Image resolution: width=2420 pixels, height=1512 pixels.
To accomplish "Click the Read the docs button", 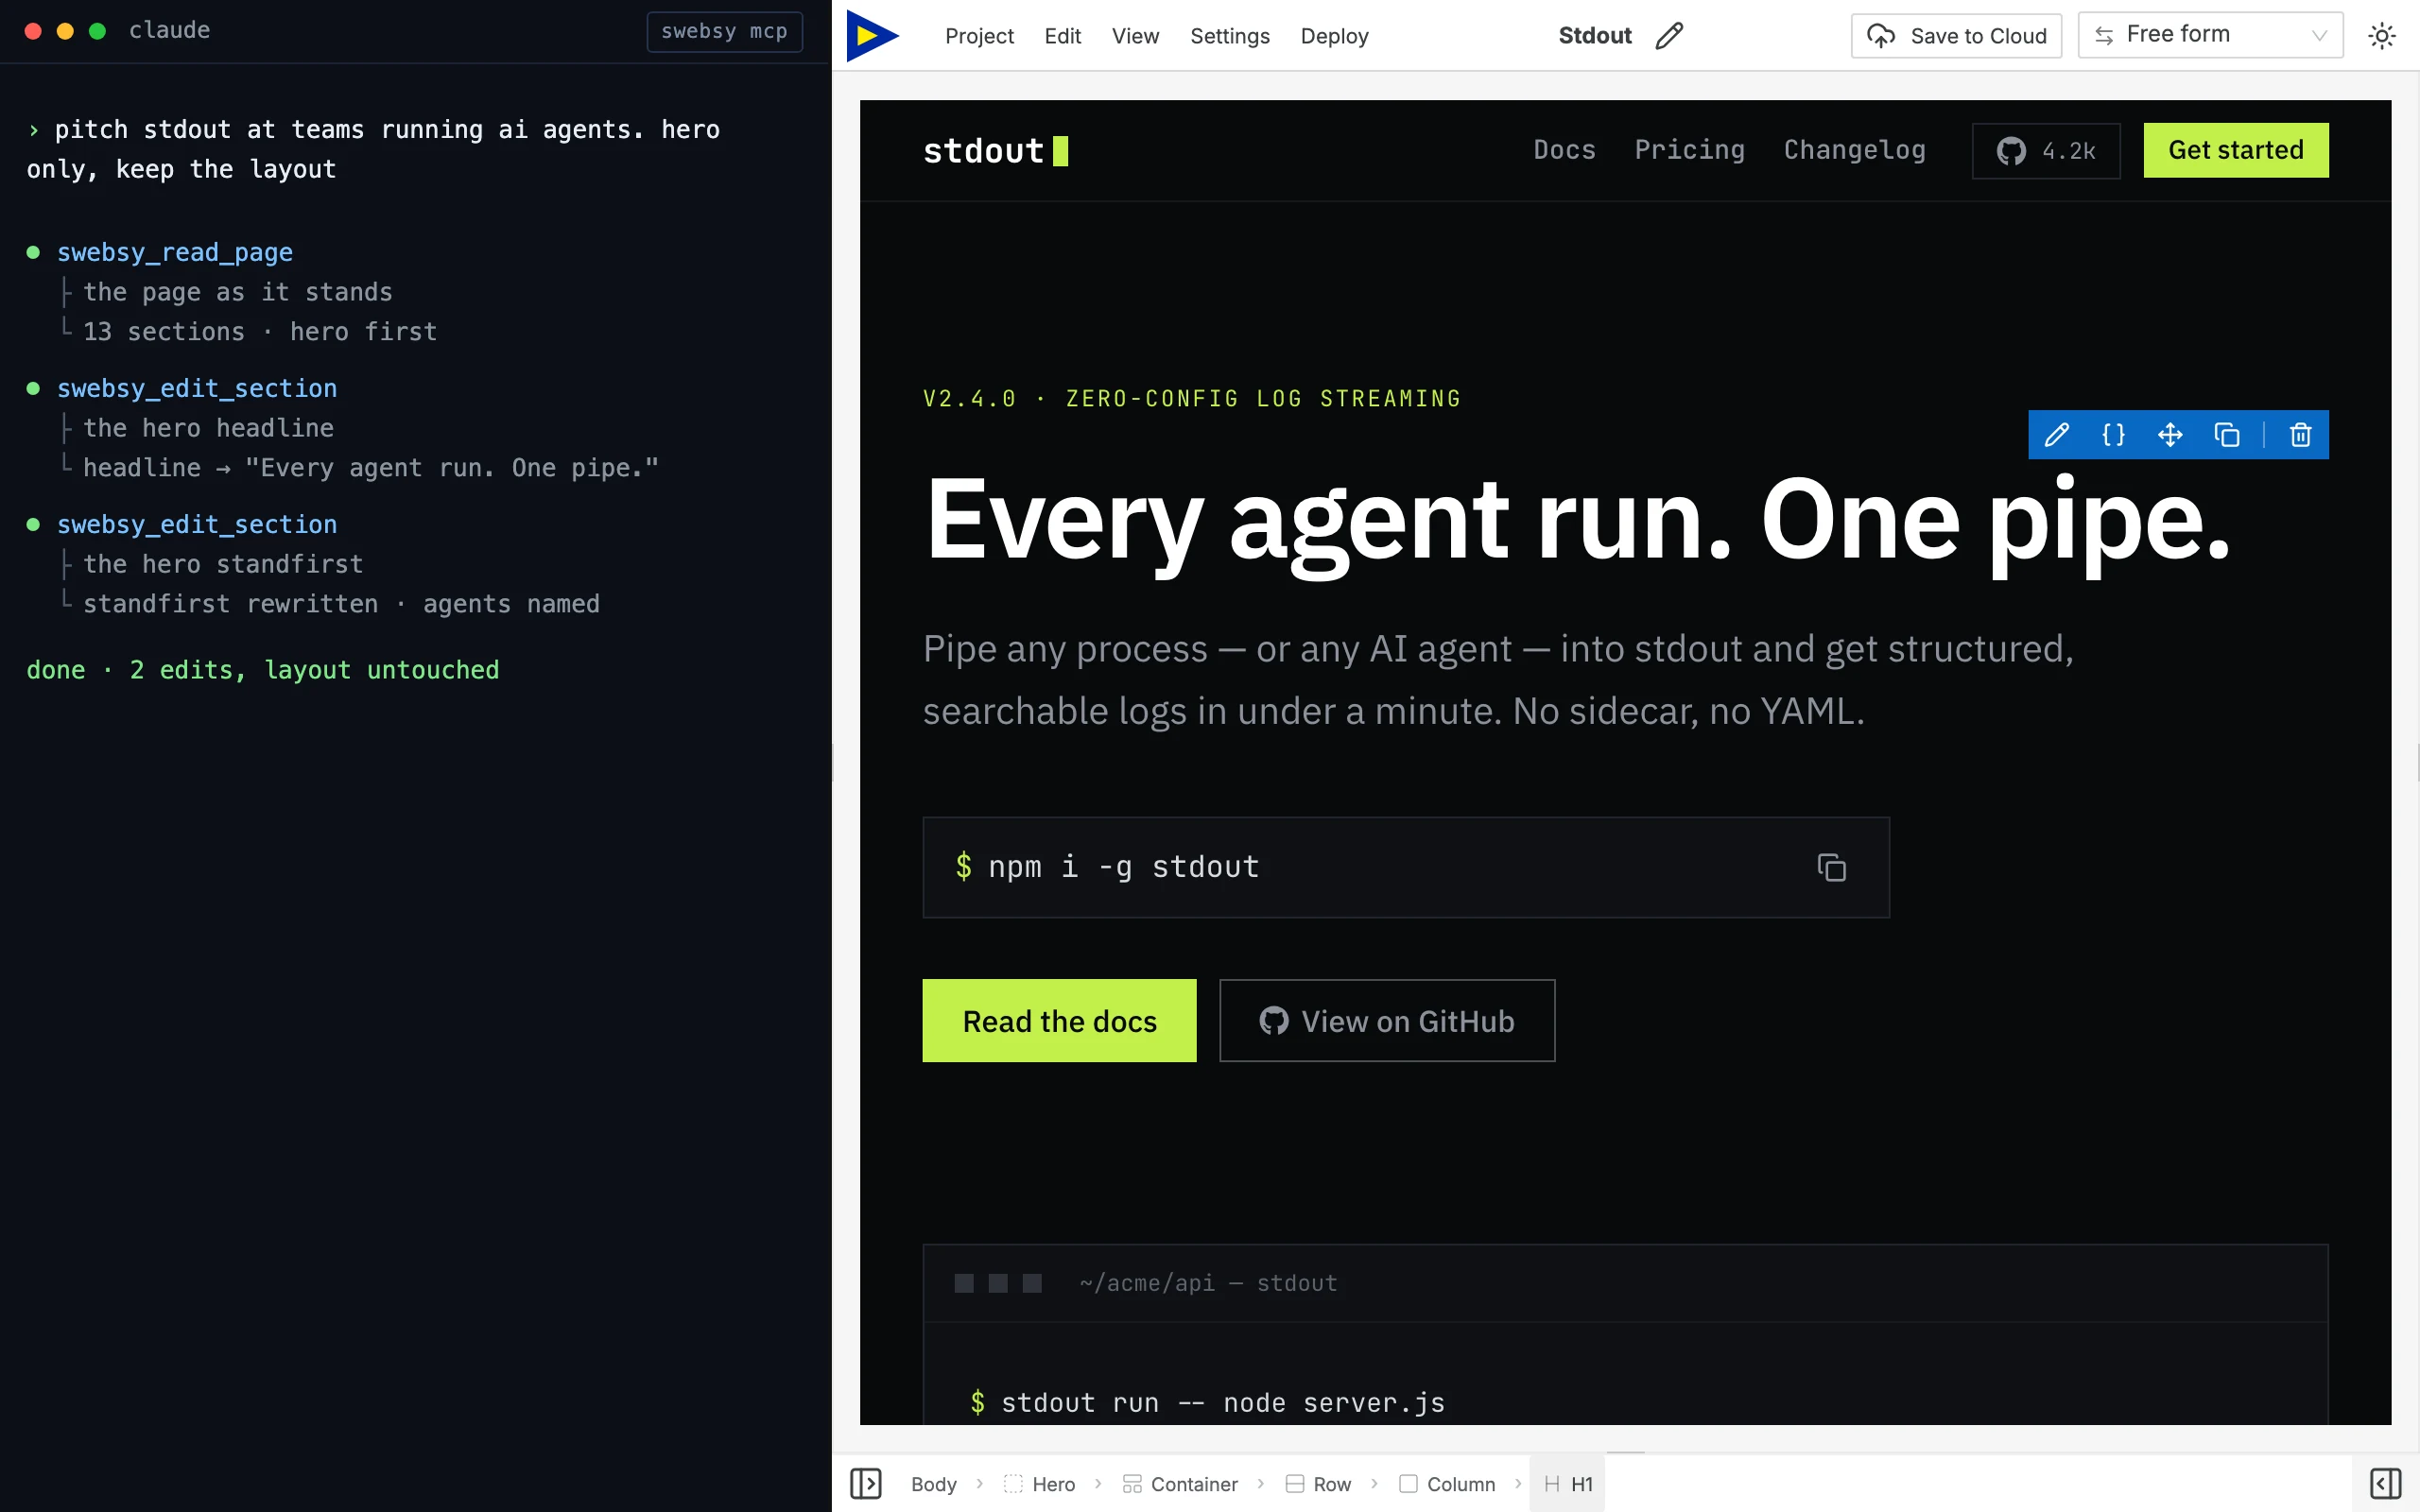I will [x=1059, y=1020].
